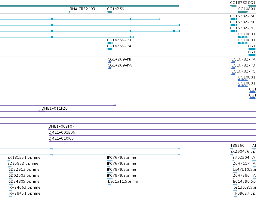Select the IP07679.5prime EST glyph
Viewport: 256px width, 198px height.
[x=110, y=161]
